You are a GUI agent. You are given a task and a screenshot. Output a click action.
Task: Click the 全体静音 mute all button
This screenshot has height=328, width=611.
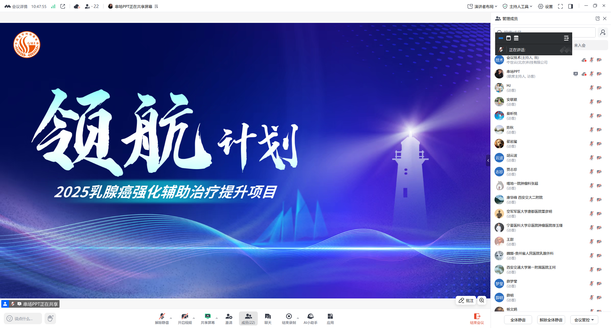point(518,320)
